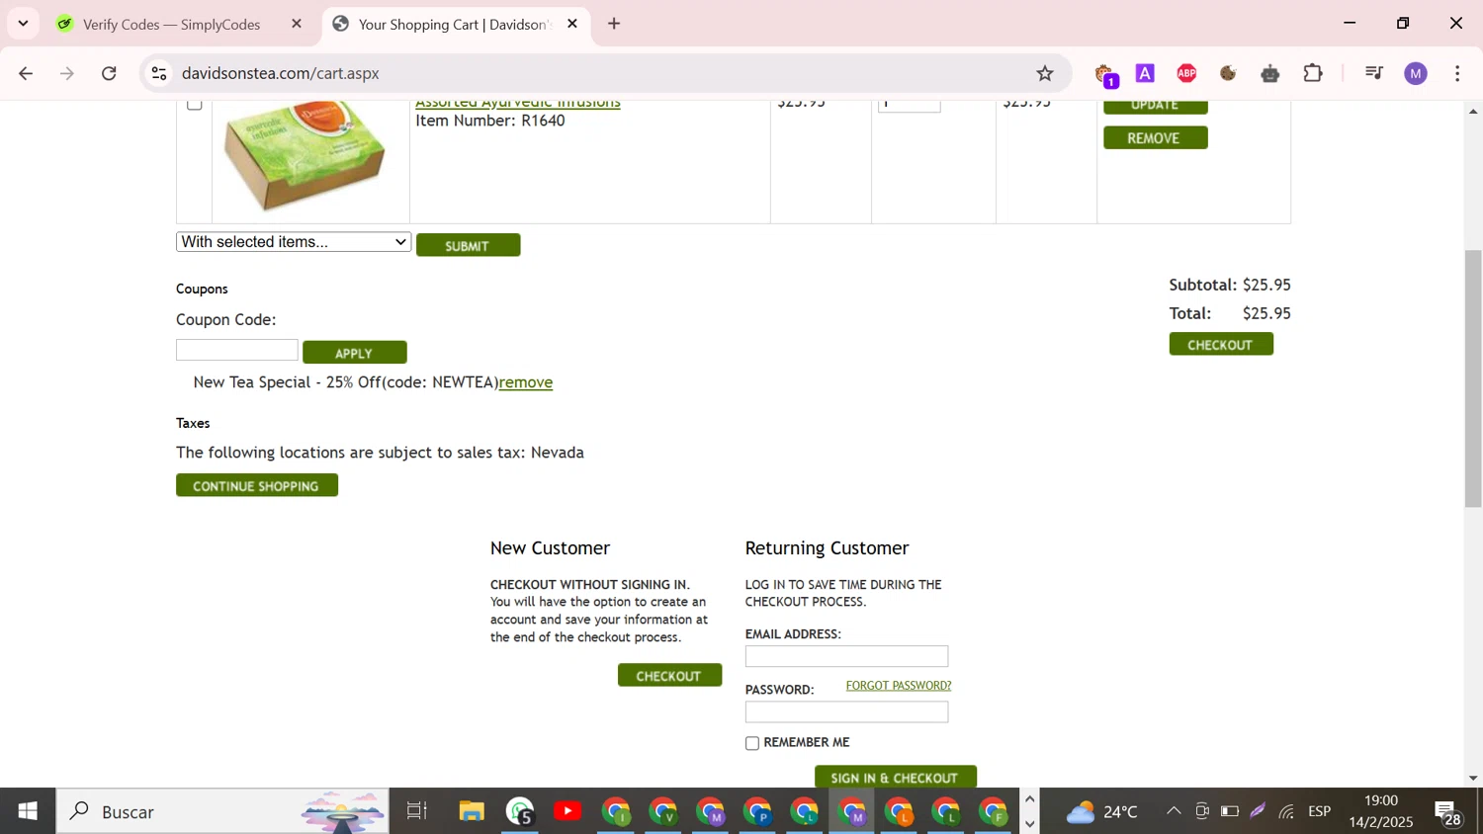1483x834 pixels.
Task: Open Chrome taskbar icon with P badge
Action: click(x=757, y=811)
